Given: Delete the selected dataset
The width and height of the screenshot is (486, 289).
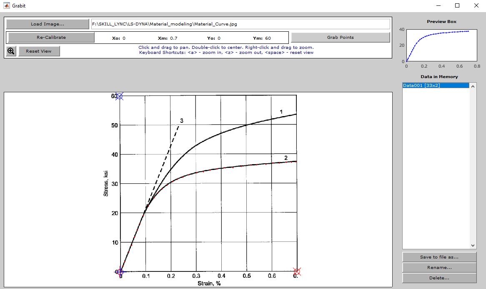Looking at the screenshot, I should pos(439,278).
